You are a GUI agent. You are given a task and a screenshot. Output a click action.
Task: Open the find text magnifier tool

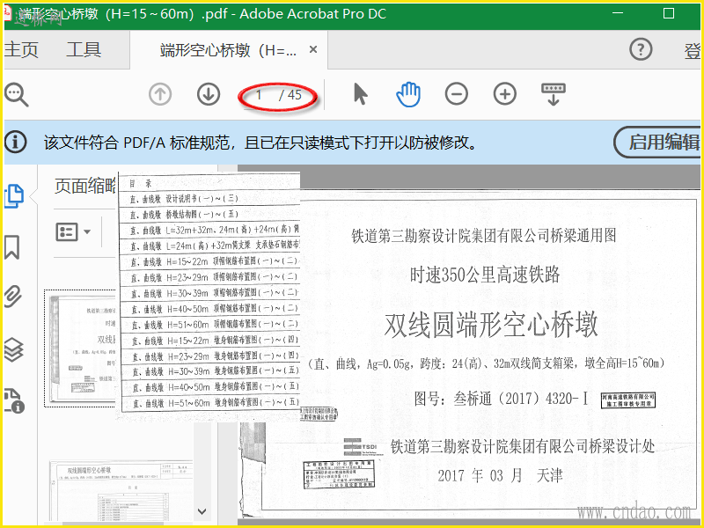16,95
